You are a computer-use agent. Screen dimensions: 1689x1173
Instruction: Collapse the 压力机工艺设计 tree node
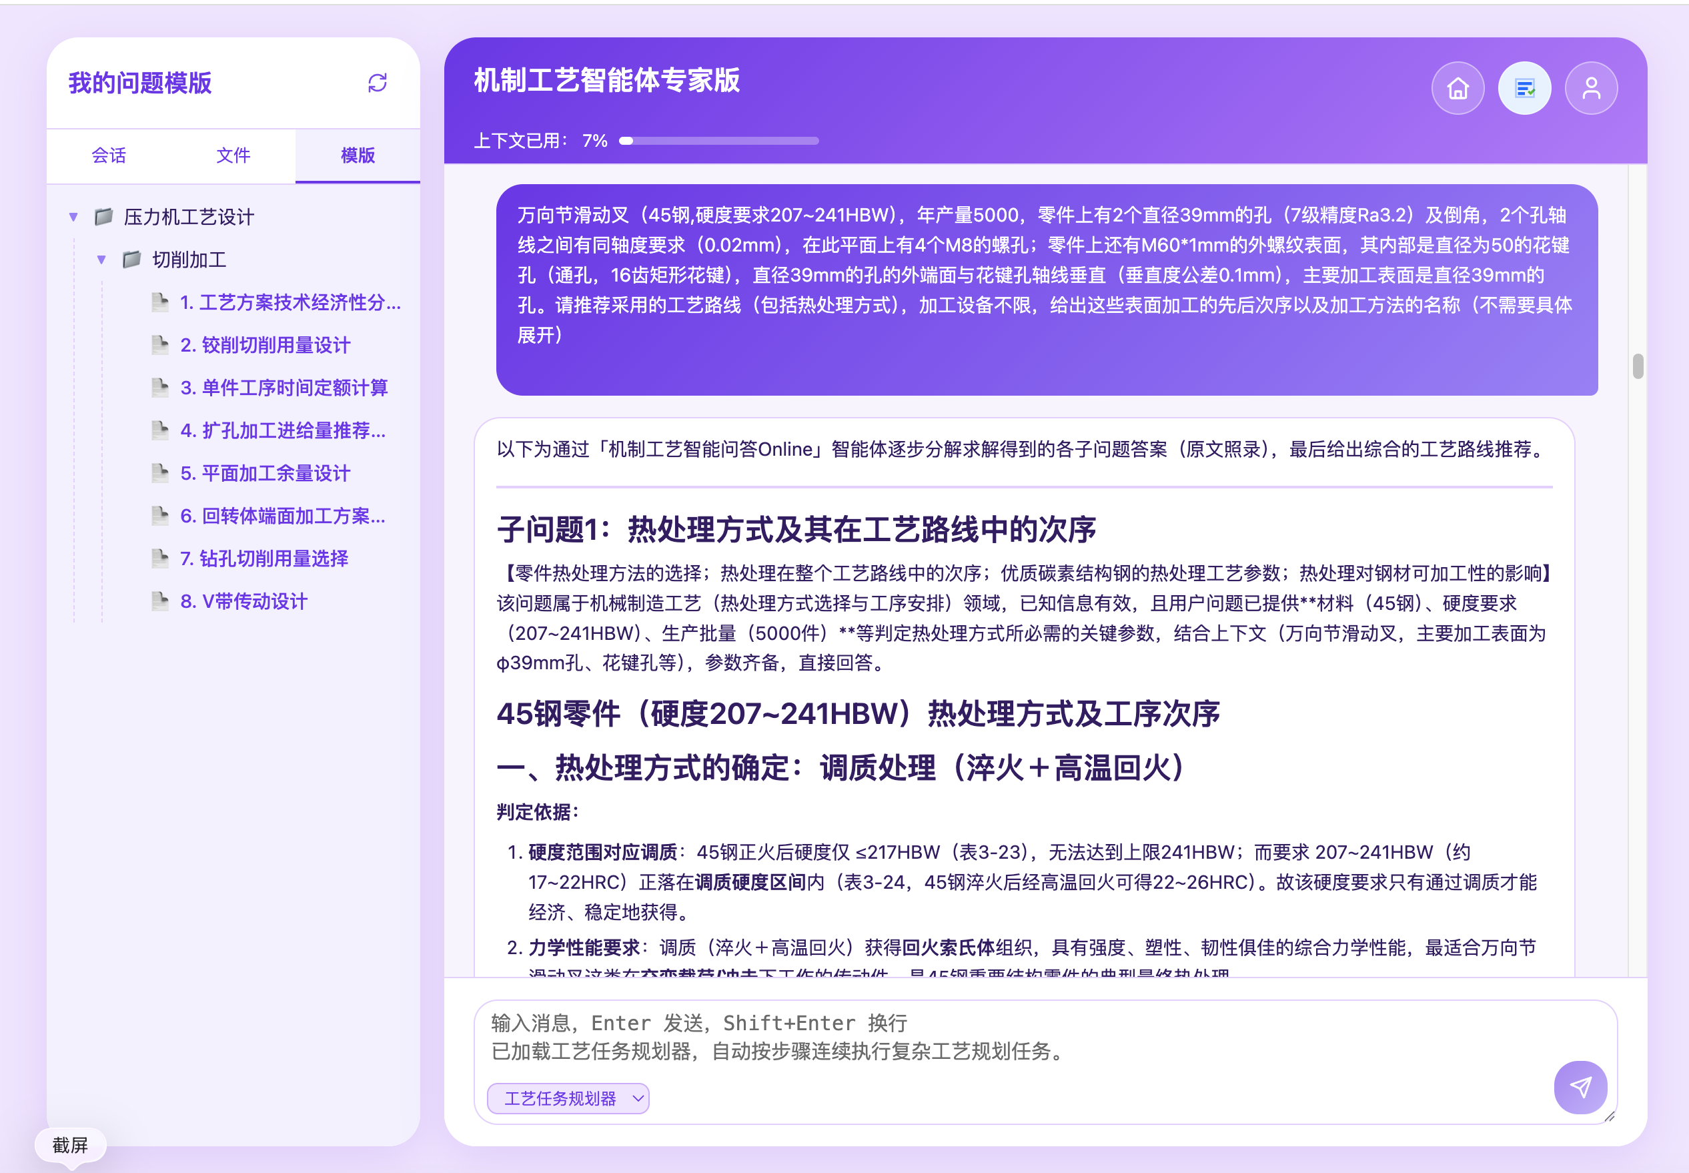73,217
